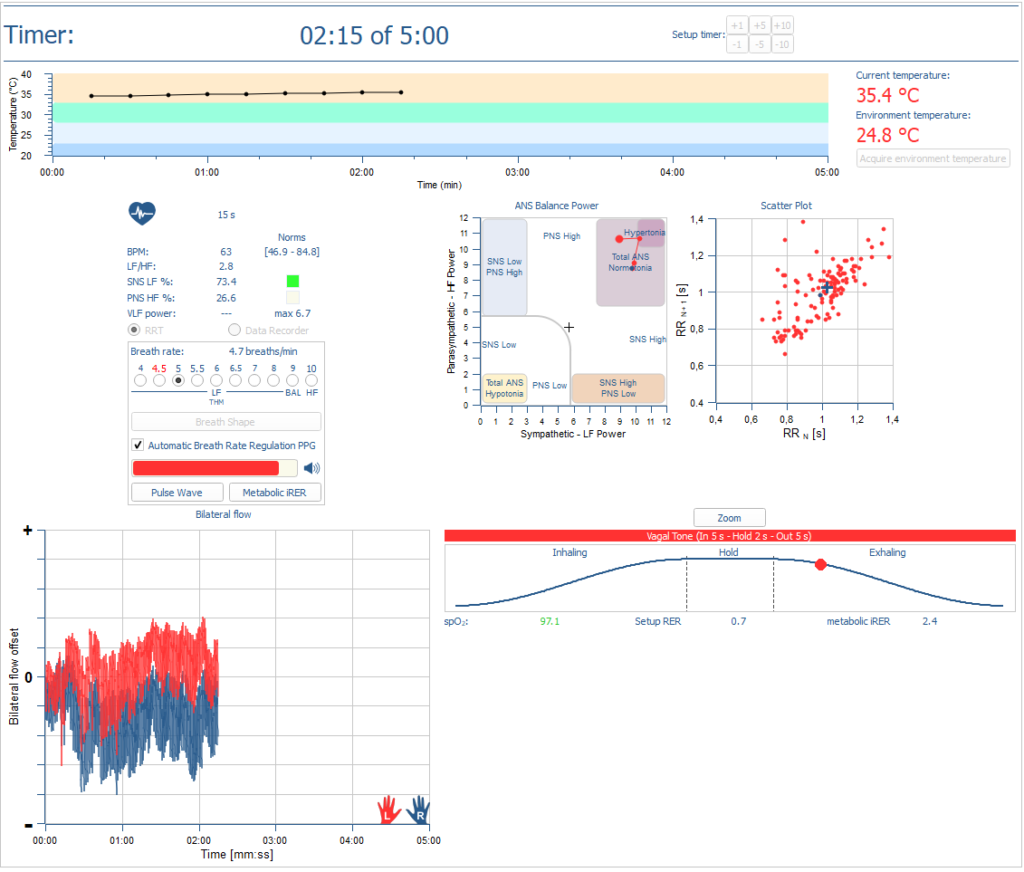Click the blue right hand icon

pyautogui.click(x=419, y=809)
